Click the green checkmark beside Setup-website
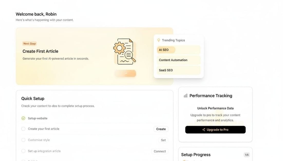283x161 pixels. (x=23, y=118)
